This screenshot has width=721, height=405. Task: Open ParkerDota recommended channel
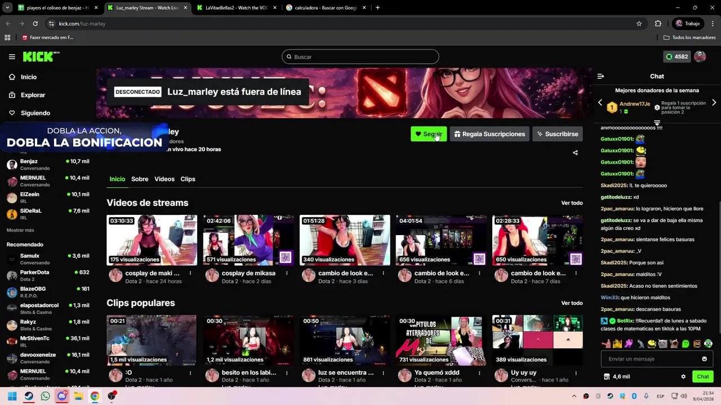(48, 276)
